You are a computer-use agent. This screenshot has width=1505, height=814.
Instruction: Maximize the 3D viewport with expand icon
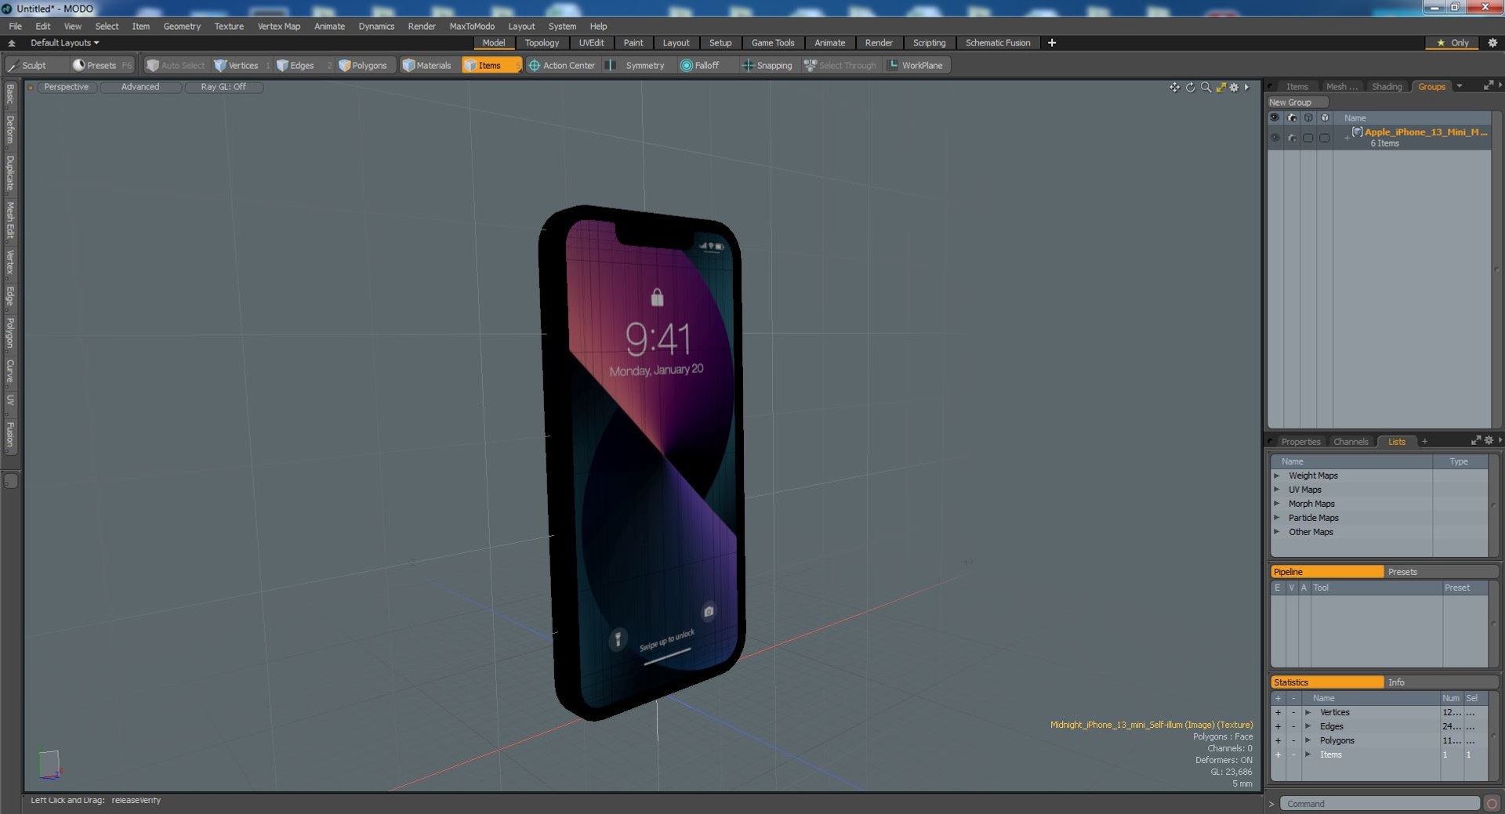point(1220,87)
